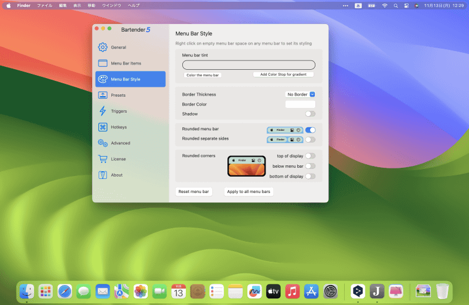Open Photos flower icon in Dock
Screen dimensions: 469x305
[141, 292]
